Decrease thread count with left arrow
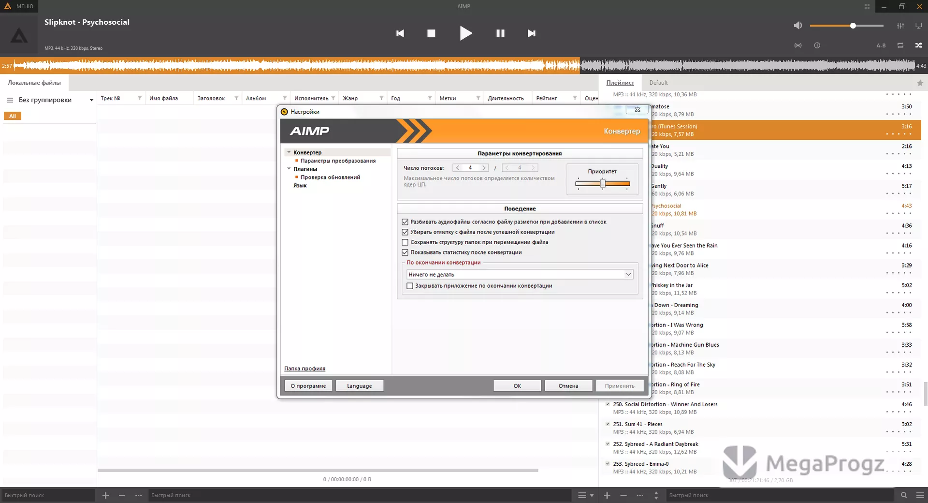The width and height of the screenshot is (928, 503). click(x=458, y=168)
